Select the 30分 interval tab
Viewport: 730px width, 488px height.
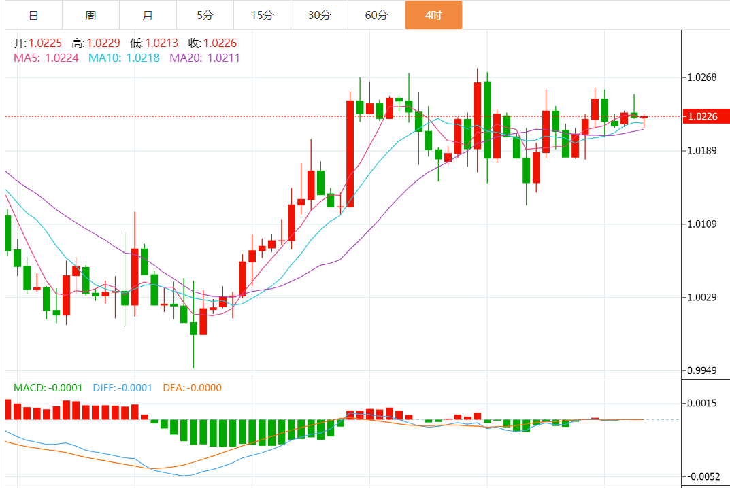pos(319,16)
